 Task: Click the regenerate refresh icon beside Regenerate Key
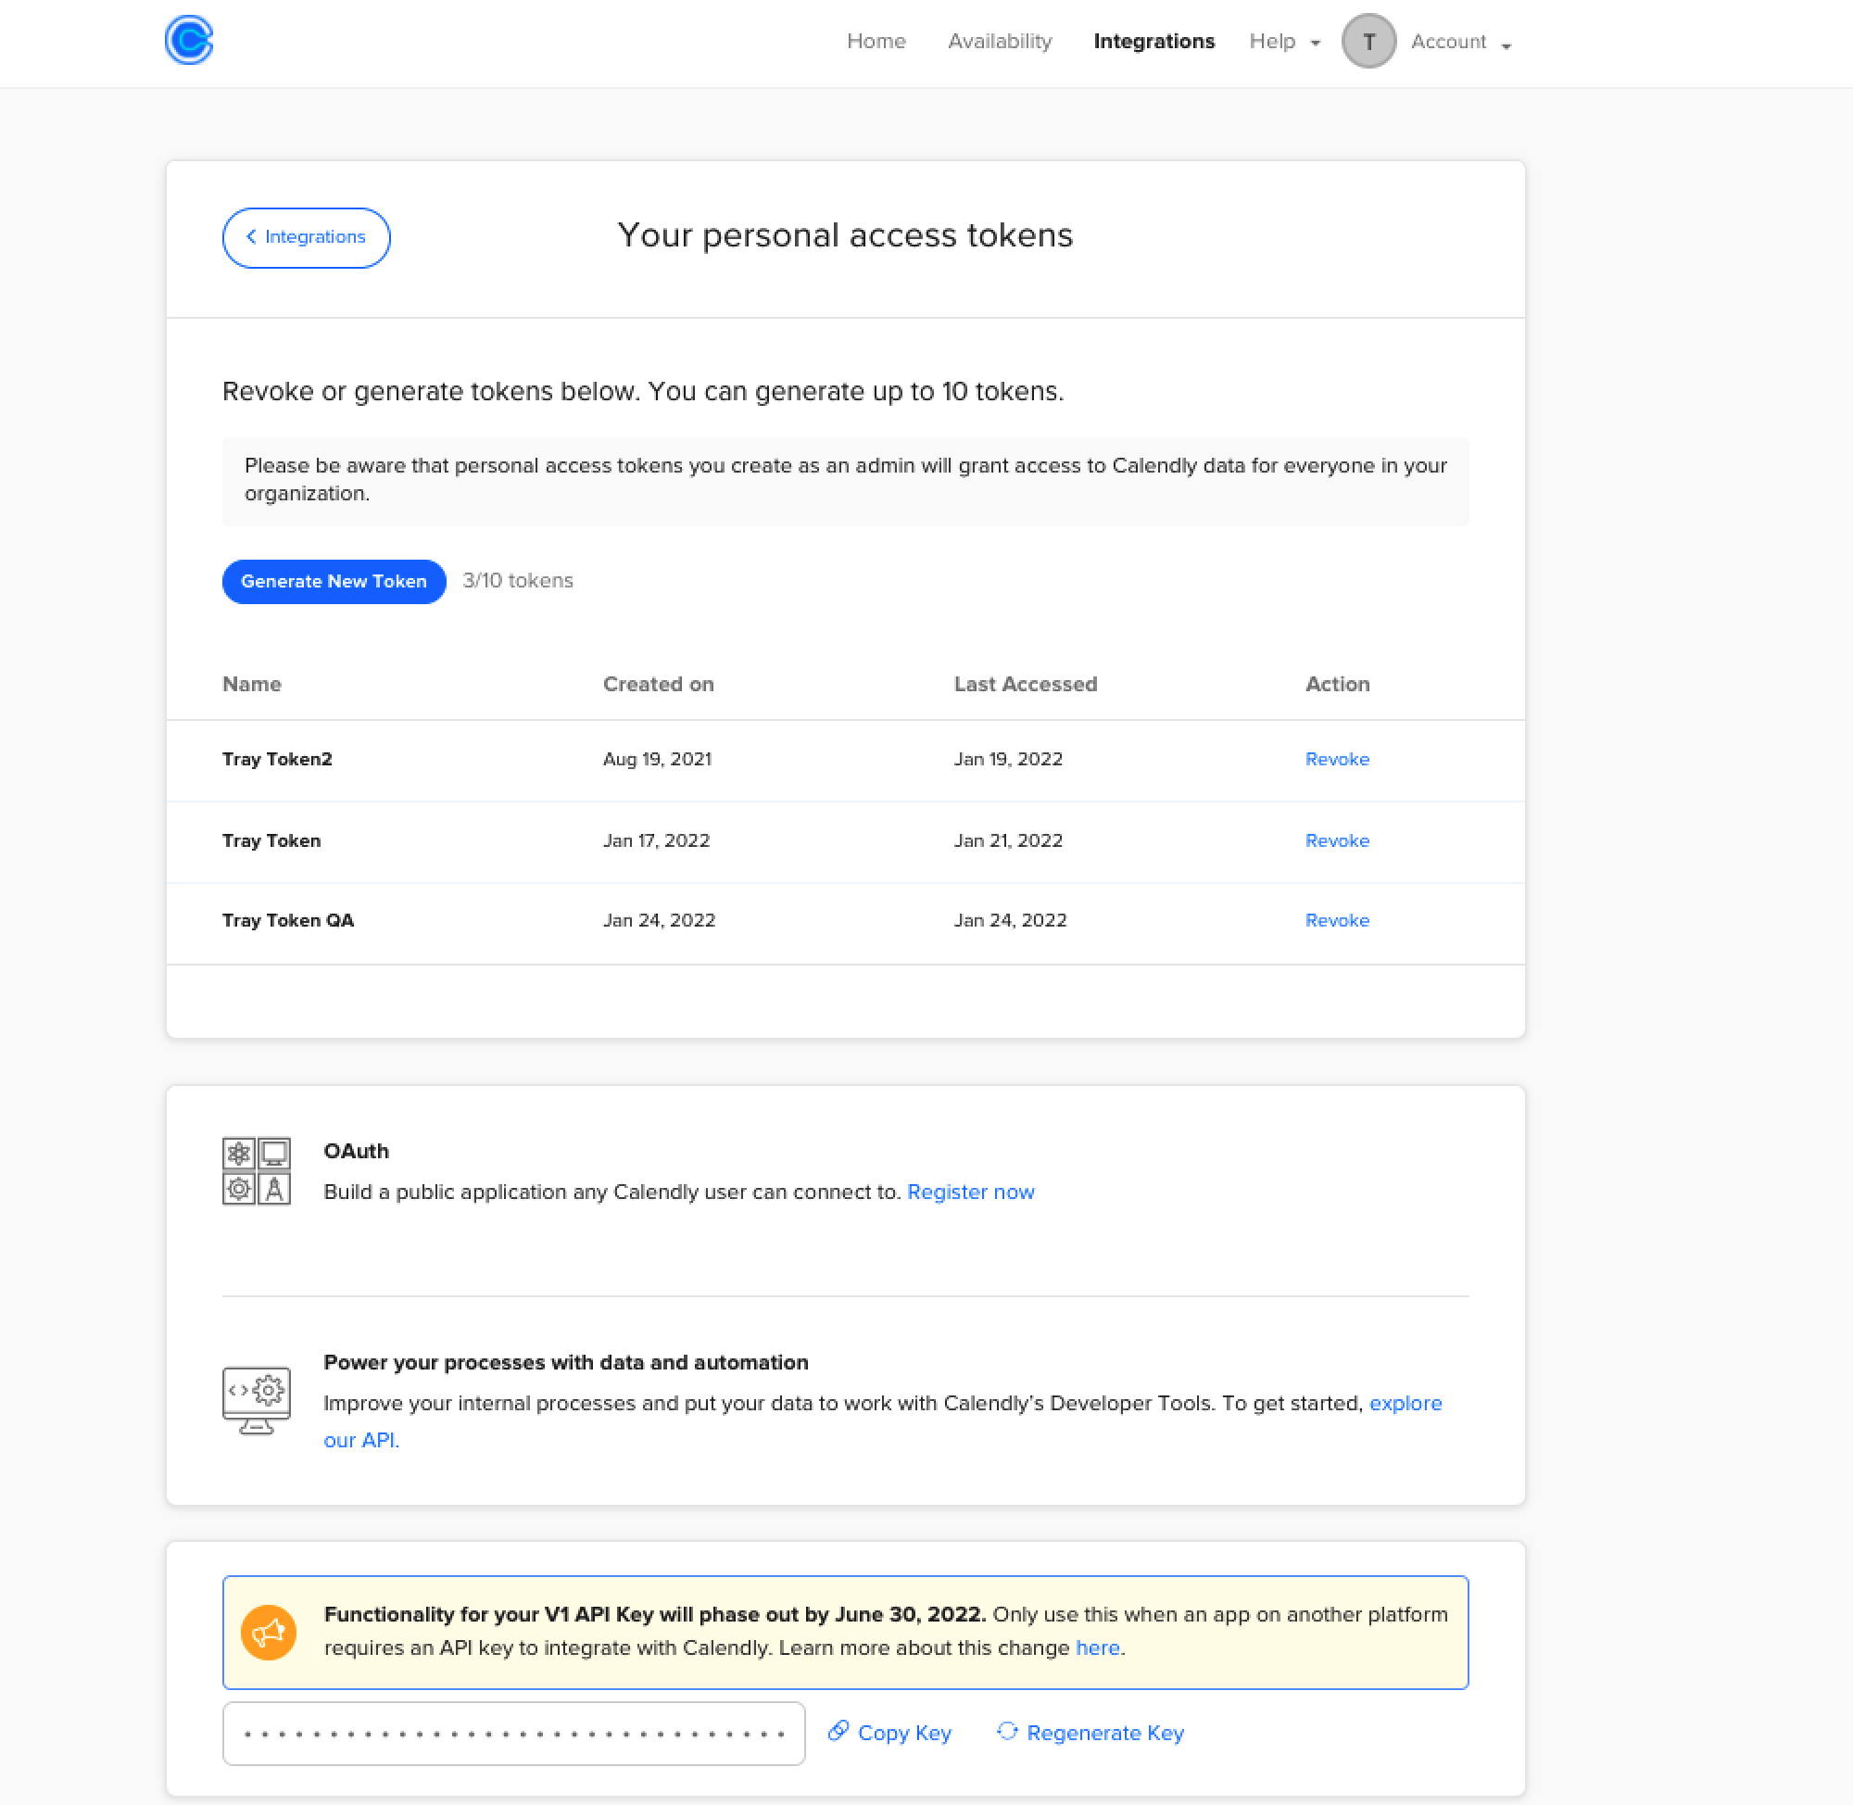(1006, 1732)
